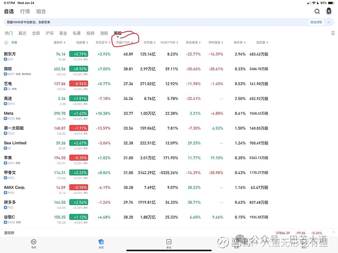Toggle 新东方 +5.79% change badge
Image resolution: width=338 pixels, height=253 pixels.
pos(79,54)
